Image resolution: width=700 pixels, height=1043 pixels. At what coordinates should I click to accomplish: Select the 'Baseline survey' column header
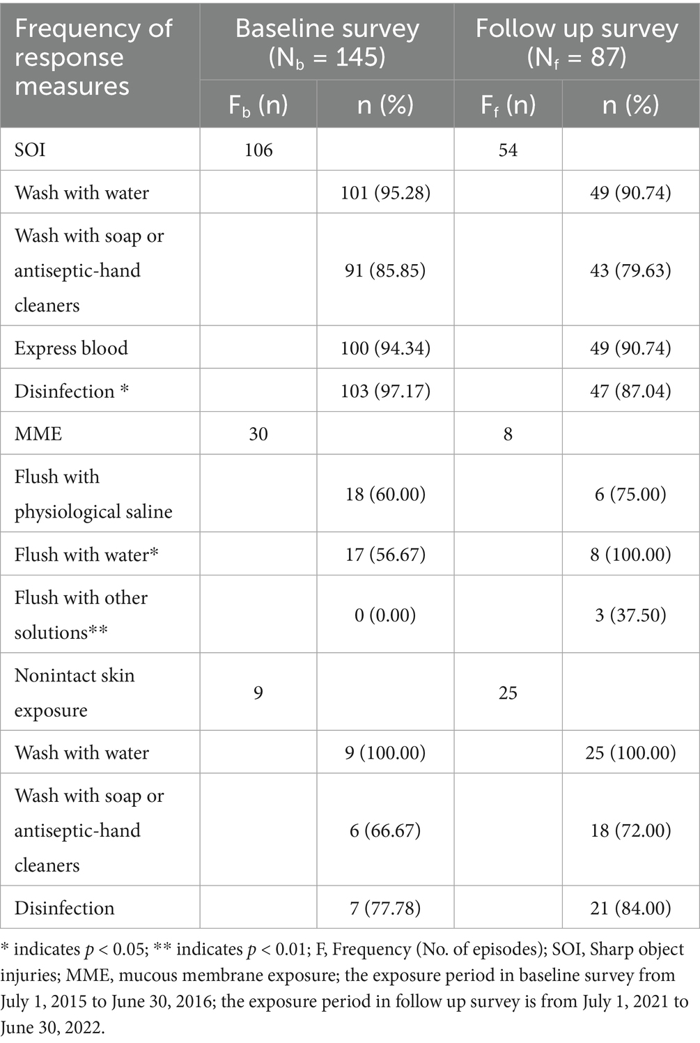point(327,42)
